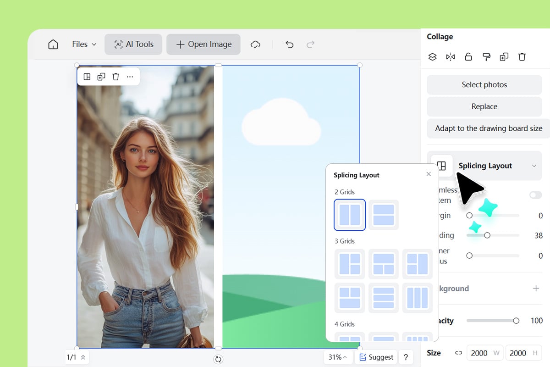The height and width of the screenshot is (367, 550).
Task: Open help with the question mark button
Action: [x=406, y=357]
